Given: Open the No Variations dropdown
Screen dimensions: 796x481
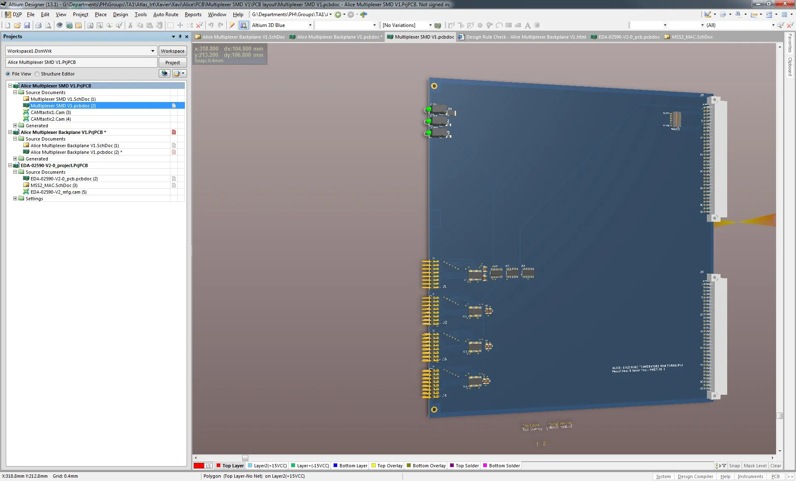Looking at the screenshot, I should [430, 25].
